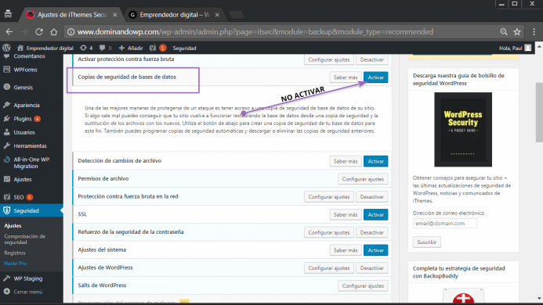Click the WordPress Security pocket guide cover
The height and width of the screenshot is (305, 543).
click(x=463, y=129)
